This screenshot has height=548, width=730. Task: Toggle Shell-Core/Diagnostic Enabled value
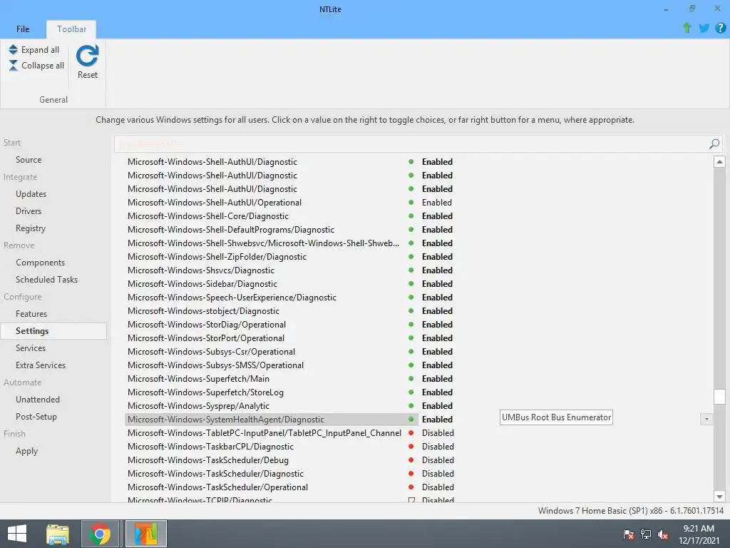pyautogui.click(x=437, y=215)
